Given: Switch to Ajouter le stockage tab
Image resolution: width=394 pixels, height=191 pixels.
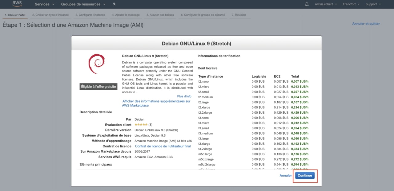Looking at the screenshot, I should pyautogui.click(x=126, y=15).
